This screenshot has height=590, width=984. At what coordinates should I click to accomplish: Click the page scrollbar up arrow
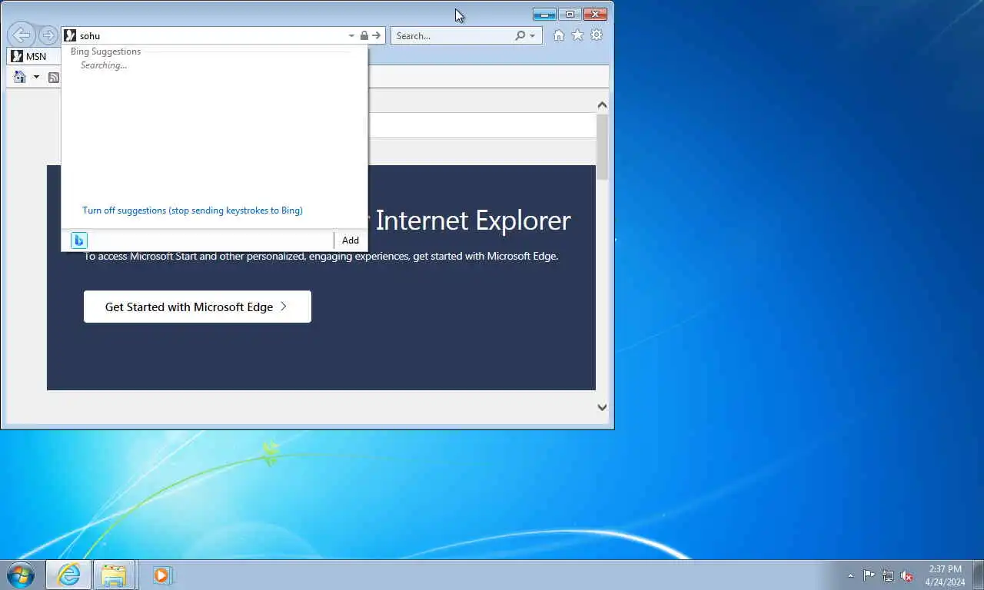[x=602, y=105]
